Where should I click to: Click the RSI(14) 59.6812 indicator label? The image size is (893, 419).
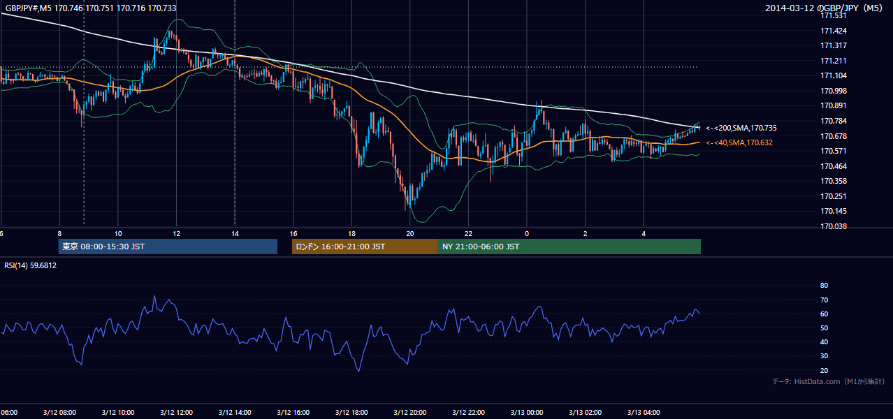tap(31, 265)
